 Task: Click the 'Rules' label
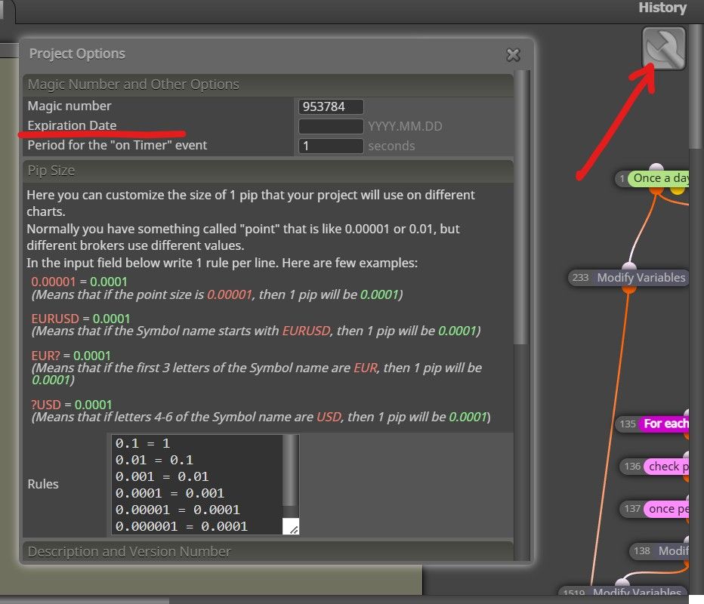[x=43, y=484]
